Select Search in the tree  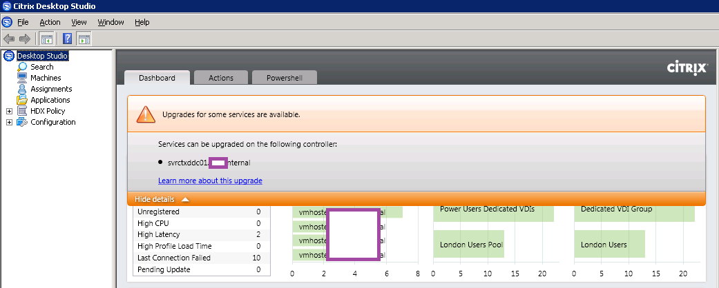coord(41,67)
